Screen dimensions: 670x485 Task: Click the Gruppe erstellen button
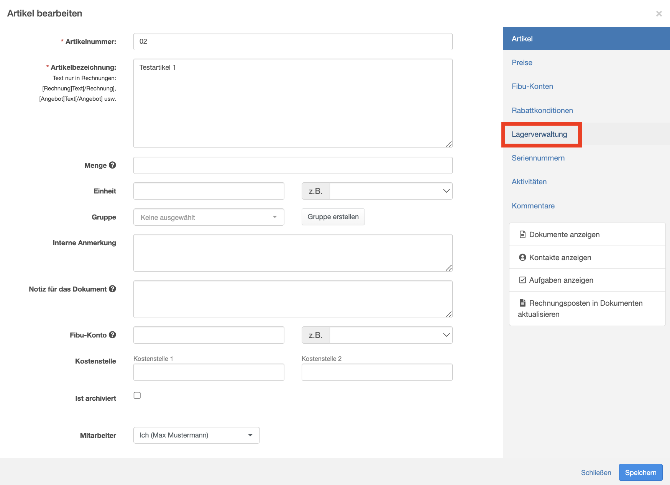point(333,217)
